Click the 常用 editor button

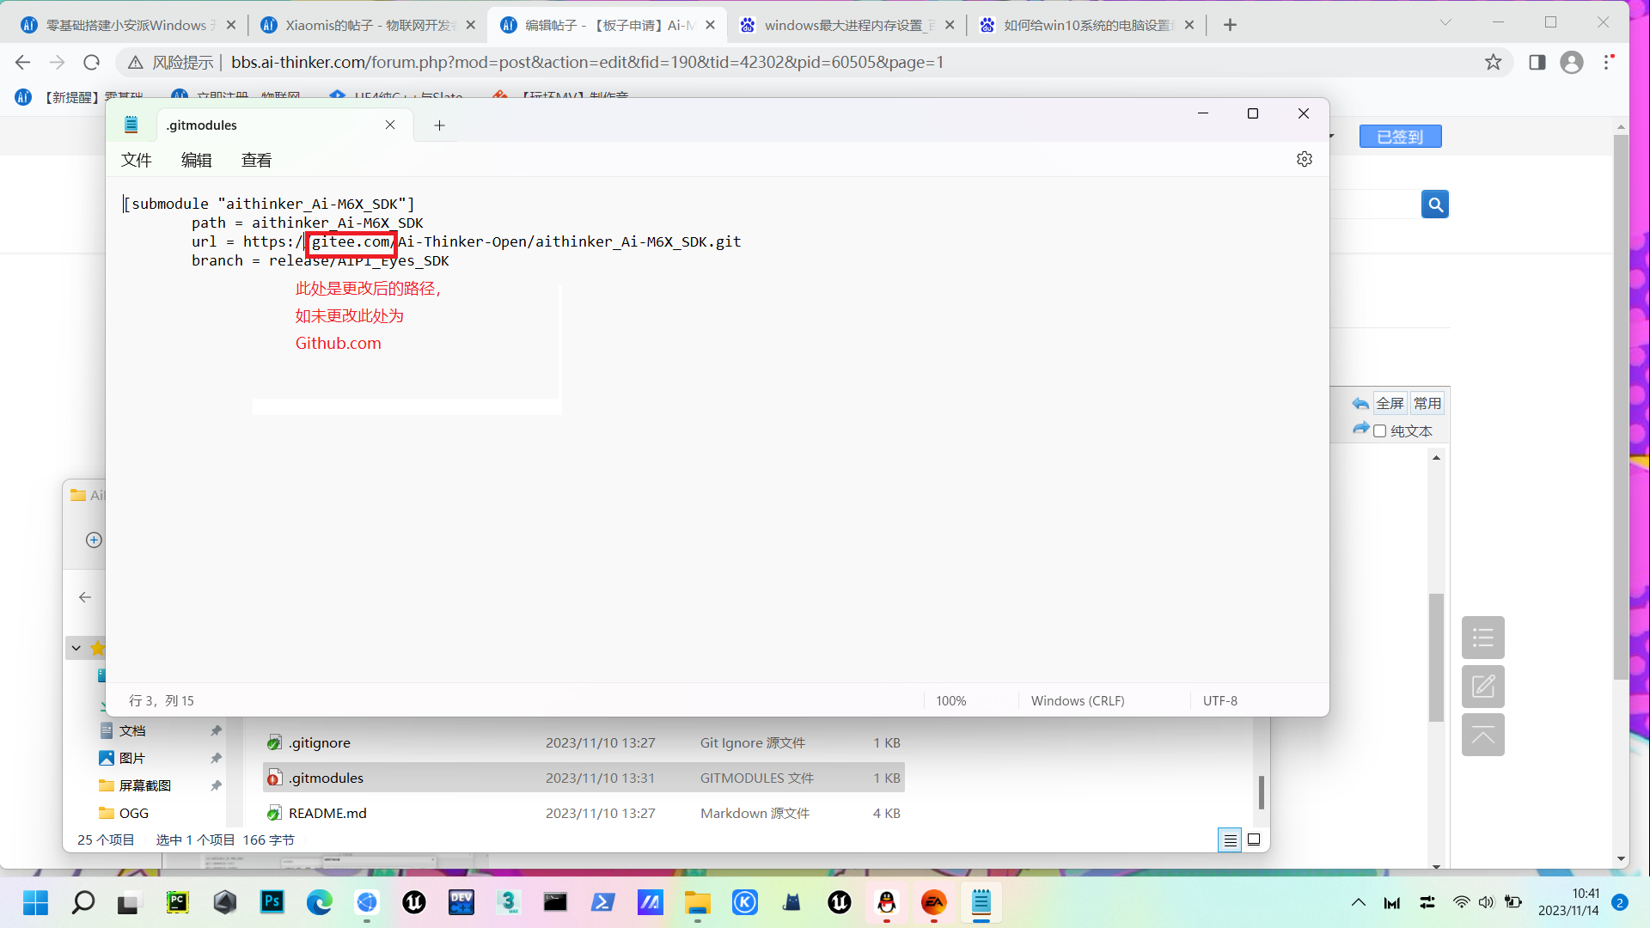pyautogui.click(x=1427, y=404)
